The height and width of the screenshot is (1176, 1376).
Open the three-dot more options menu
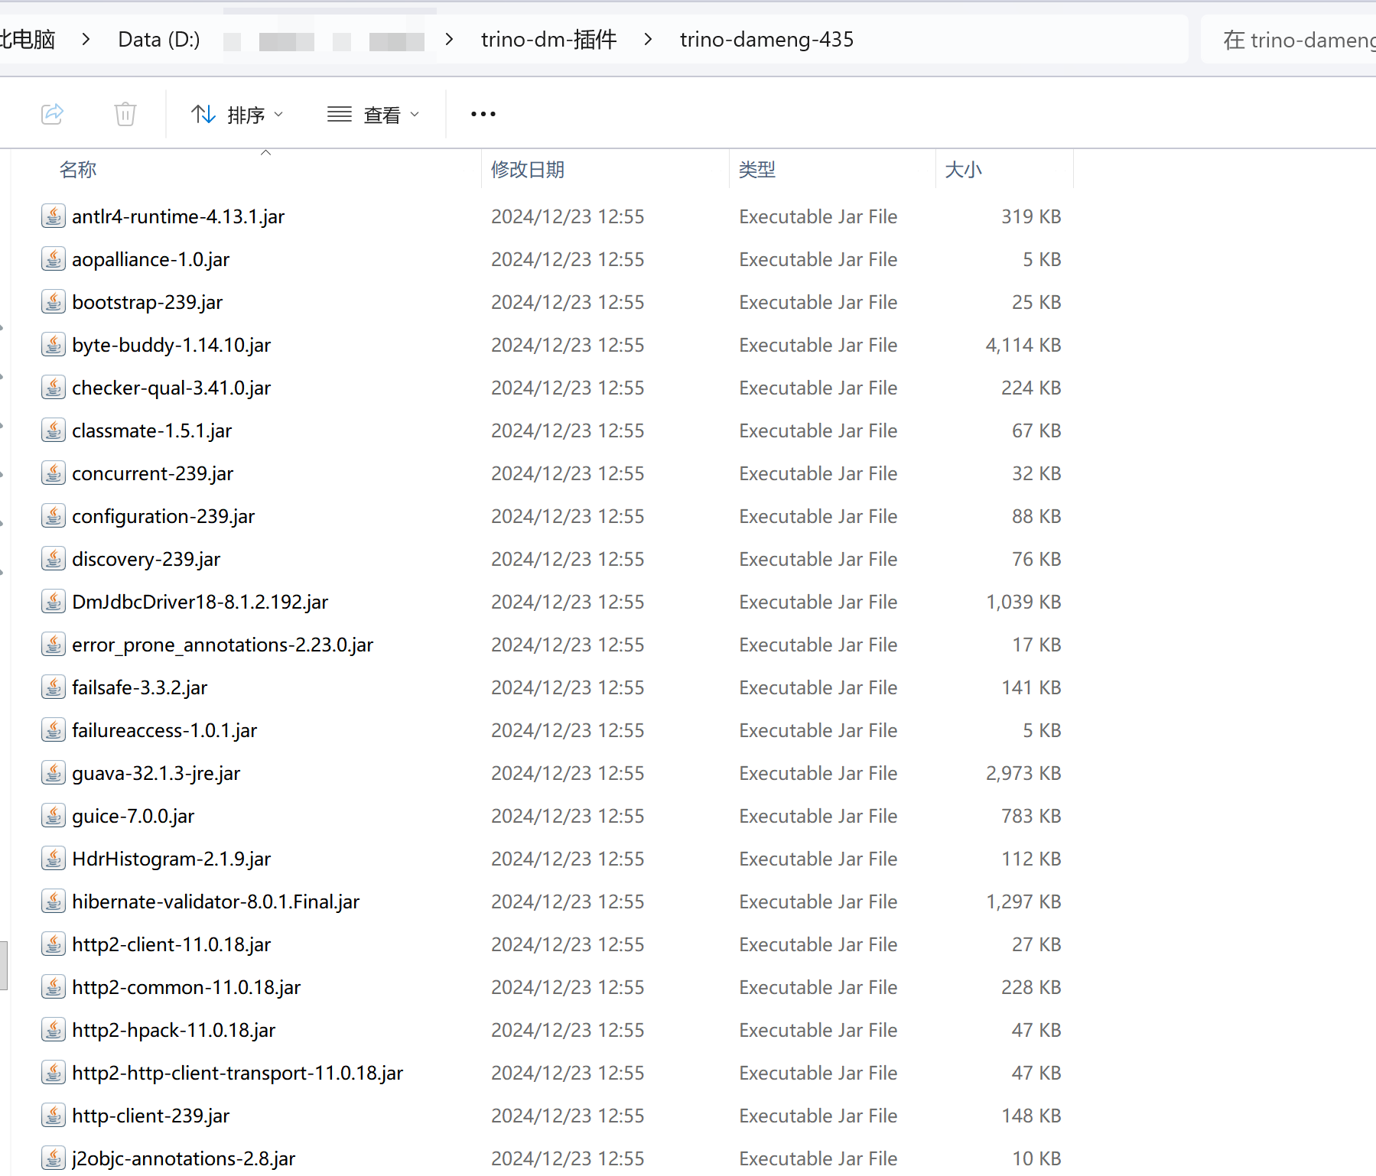pos(483,114)
